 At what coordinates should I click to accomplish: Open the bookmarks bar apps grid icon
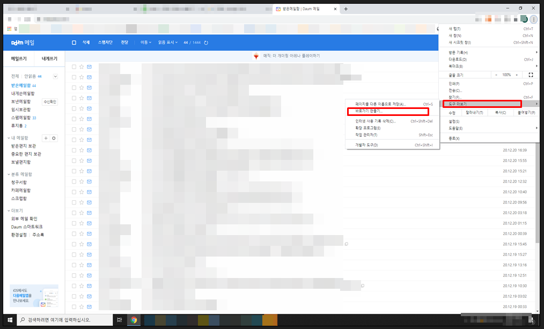(9, 29)
